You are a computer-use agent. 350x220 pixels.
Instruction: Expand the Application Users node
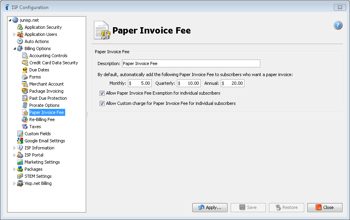click(x=14, y=35)
